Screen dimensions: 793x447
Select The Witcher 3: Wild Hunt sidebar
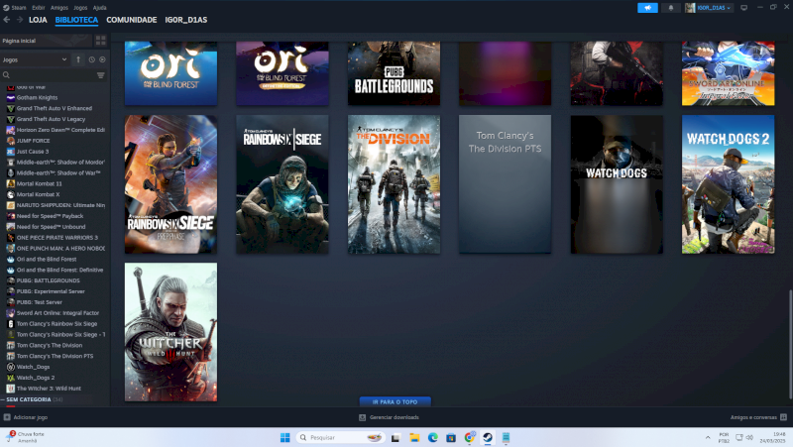[x=56, y=389]
